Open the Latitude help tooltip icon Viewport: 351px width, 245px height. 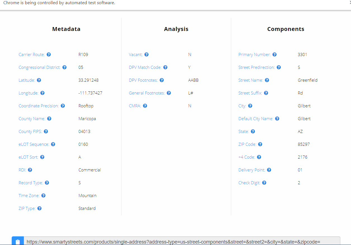(39, 80)
